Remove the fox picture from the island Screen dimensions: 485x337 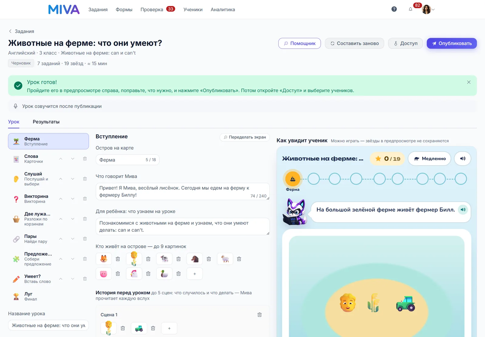118,259
